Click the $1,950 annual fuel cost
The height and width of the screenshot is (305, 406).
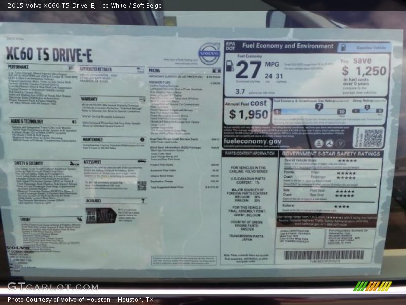[249, 114]
